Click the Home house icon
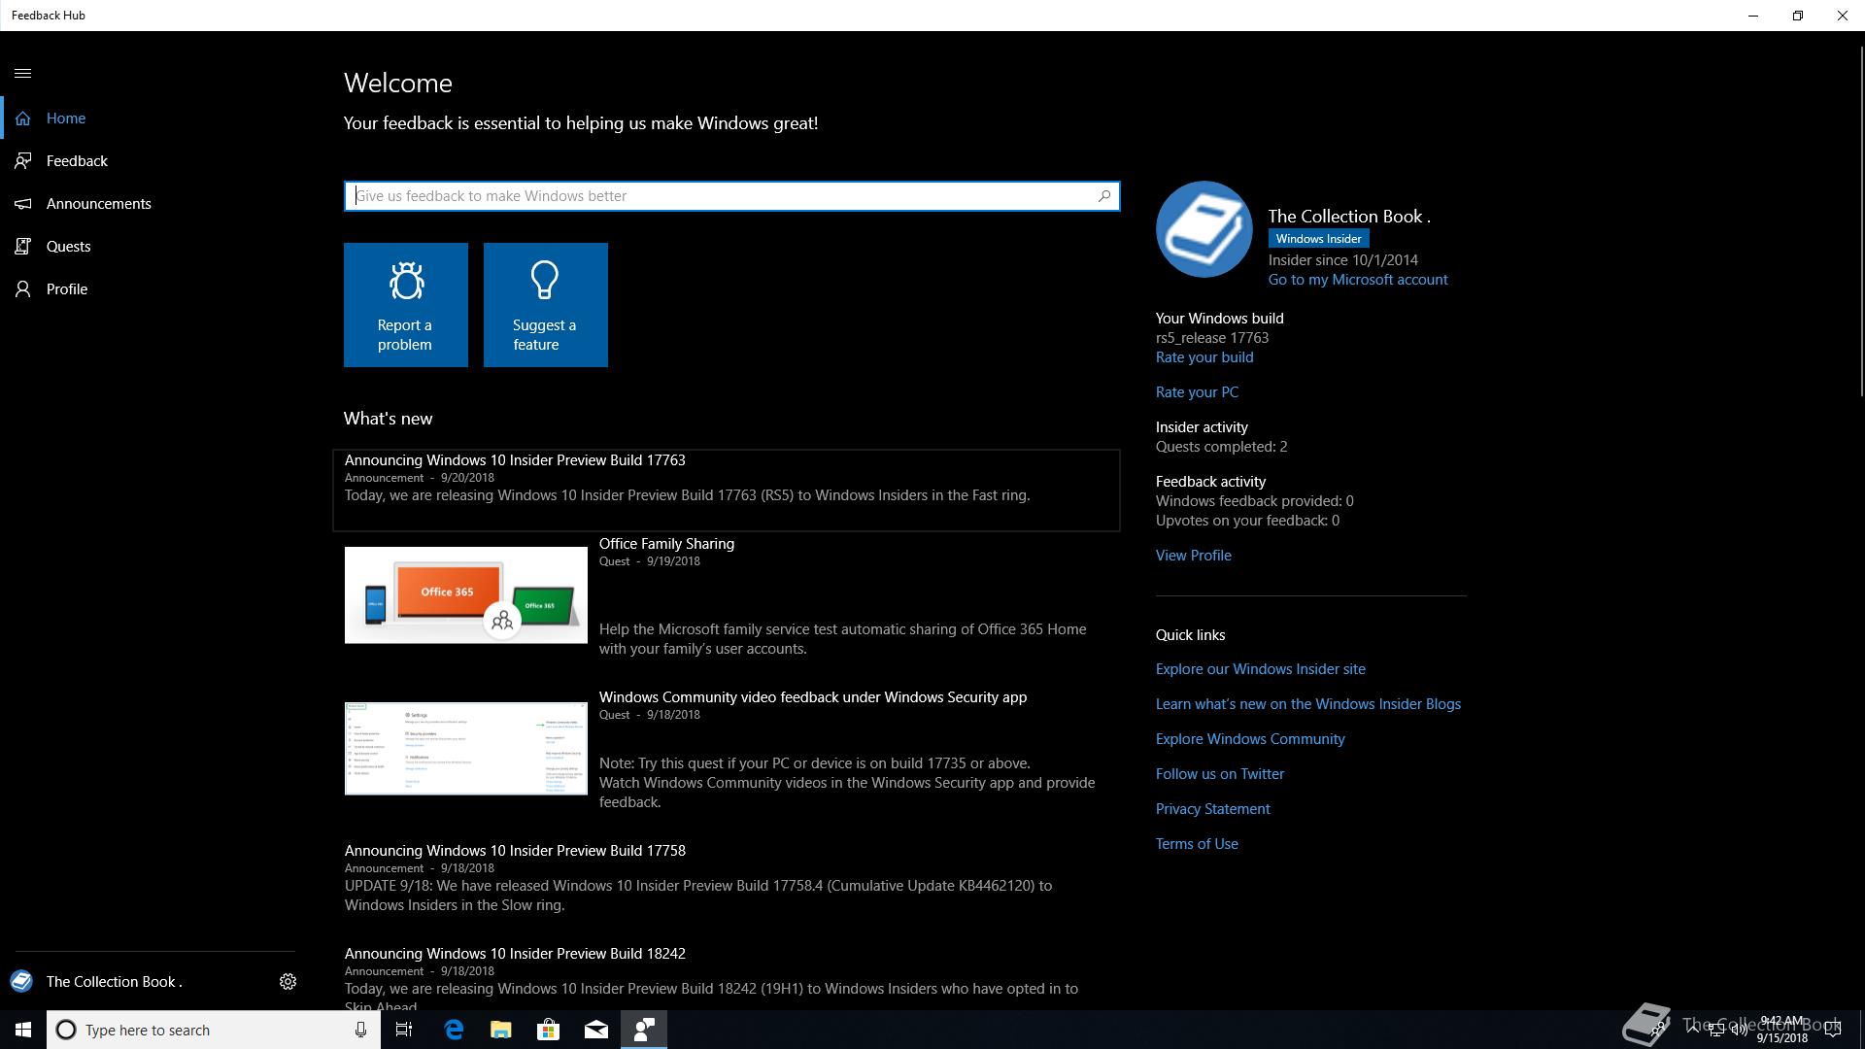 pos(23,118)
